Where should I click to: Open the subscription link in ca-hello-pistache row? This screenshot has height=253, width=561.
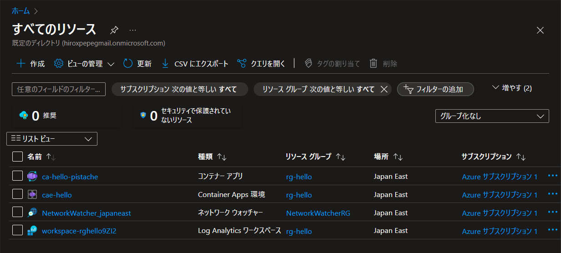tap(500, 177)
